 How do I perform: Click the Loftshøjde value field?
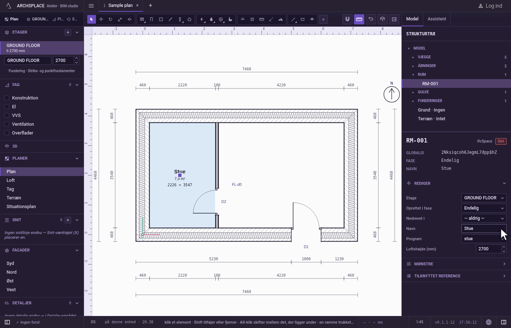[x=488, y=249]
